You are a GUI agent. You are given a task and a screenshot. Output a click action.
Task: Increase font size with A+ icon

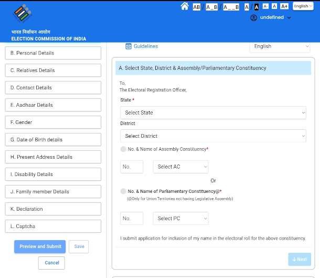284,6
